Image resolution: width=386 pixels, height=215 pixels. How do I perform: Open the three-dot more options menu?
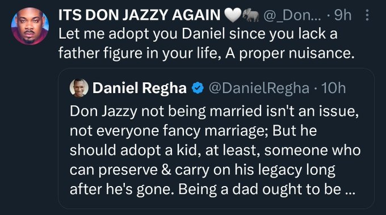click(x=367, y=15)
